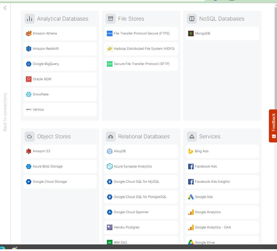Click the Facebook Ads logo icon
This screenshot has height=251, width=277.
191,166
